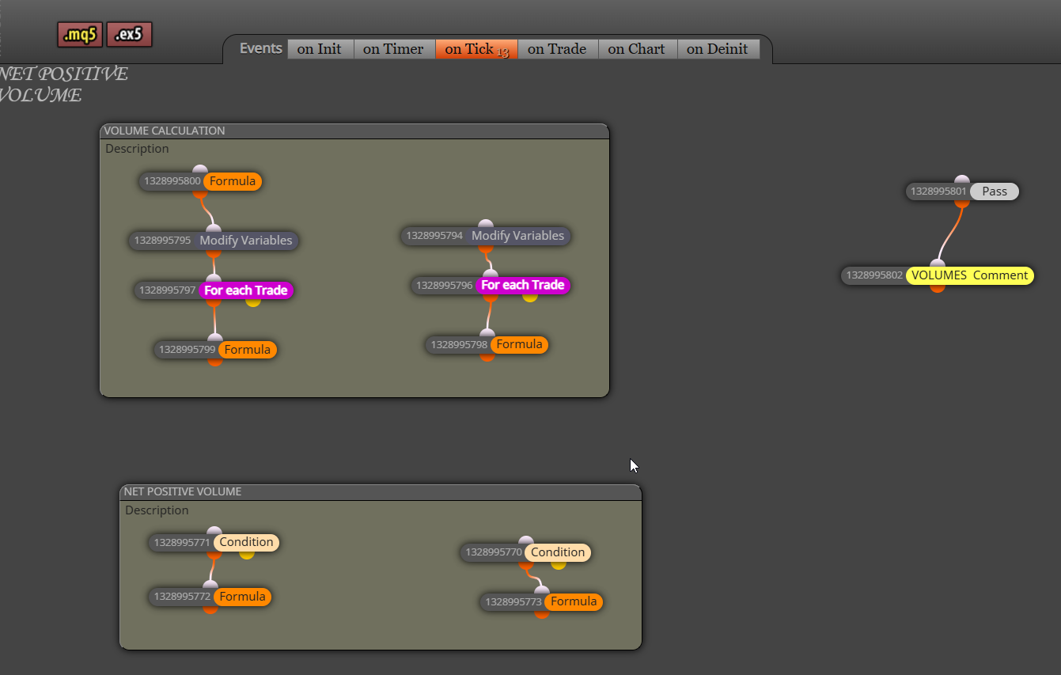
Task: Select Condition block 1328995771
Action: [214, 542]
